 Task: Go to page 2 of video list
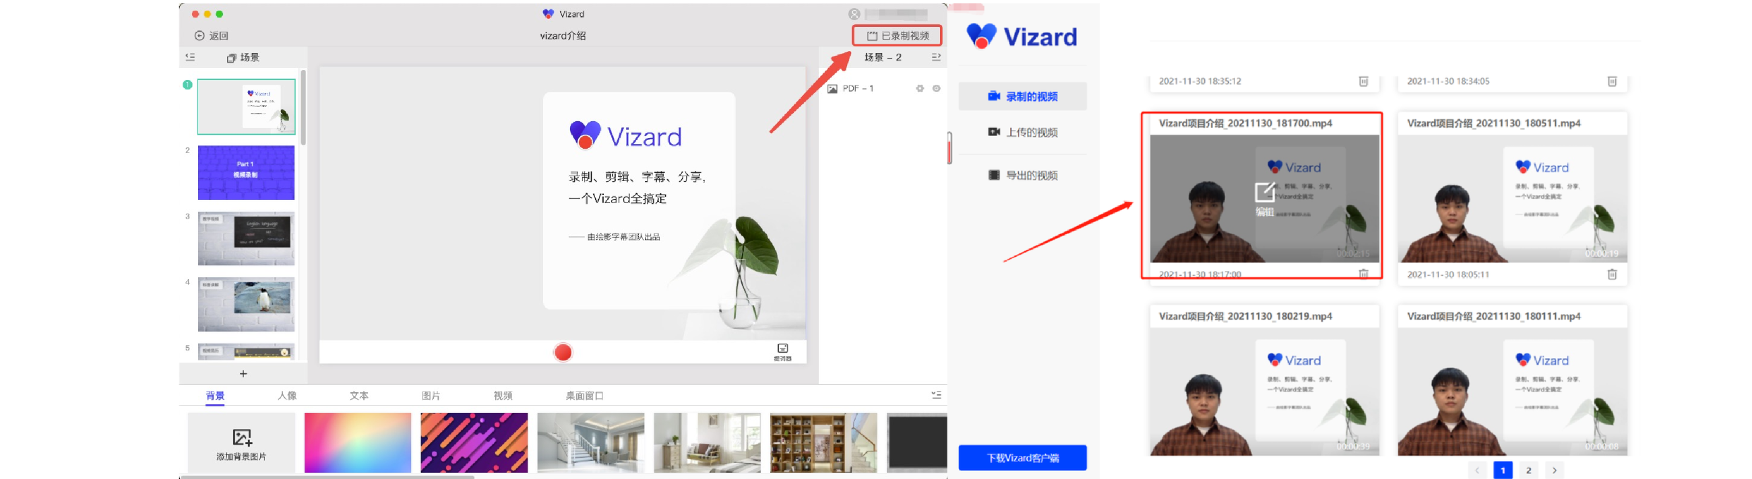[1528, 470]
